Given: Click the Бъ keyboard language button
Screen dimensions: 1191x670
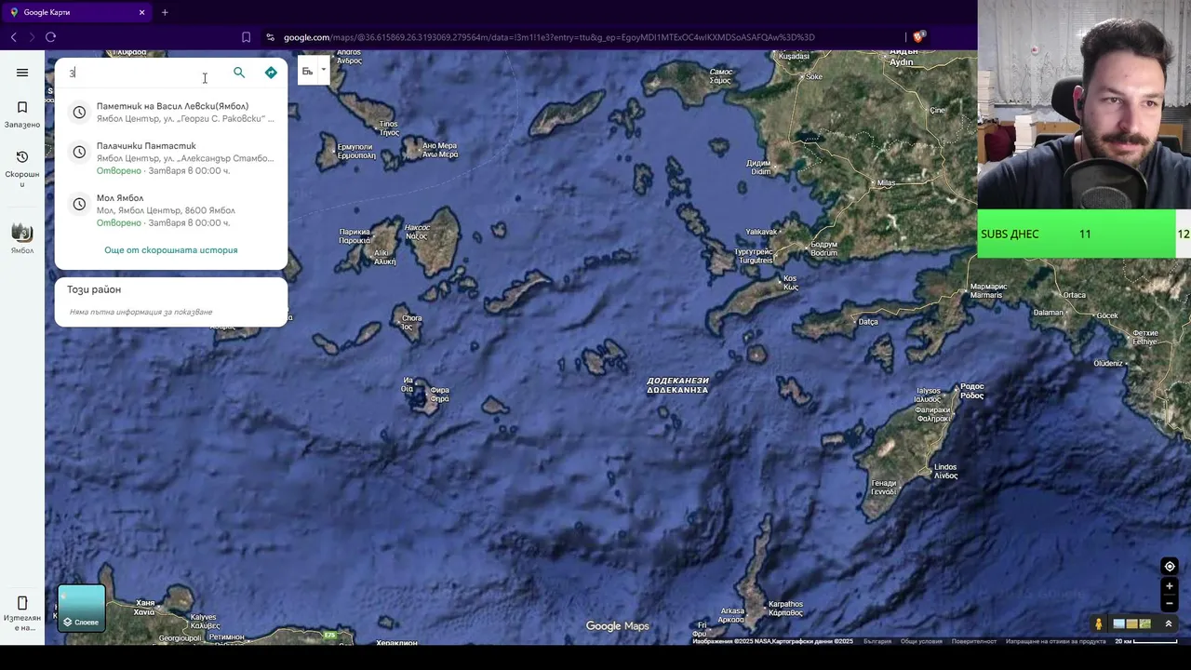Looking at the screenshot, I should 307,72.
